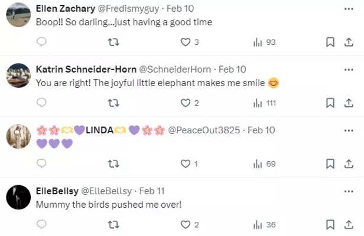Reply to Ellen Zachary's tweet
Viewport: 364px width, 236px height.
tap(41, 42)
